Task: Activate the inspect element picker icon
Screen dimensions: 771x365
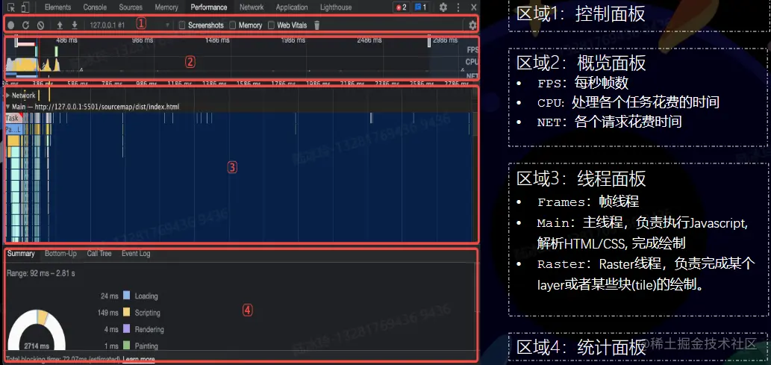Action: pyautogui.click(x=11, y=7)
